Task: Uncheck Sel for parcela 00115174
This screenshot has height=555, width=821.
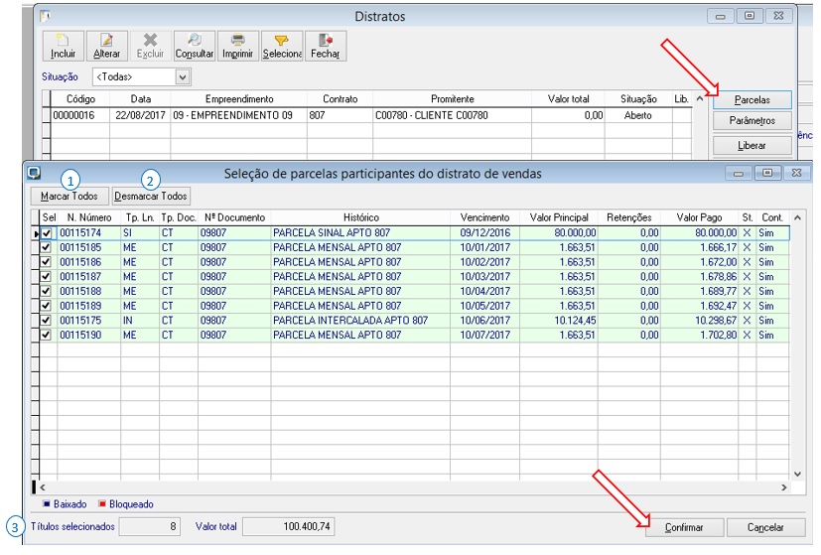Action: (46, 233)
